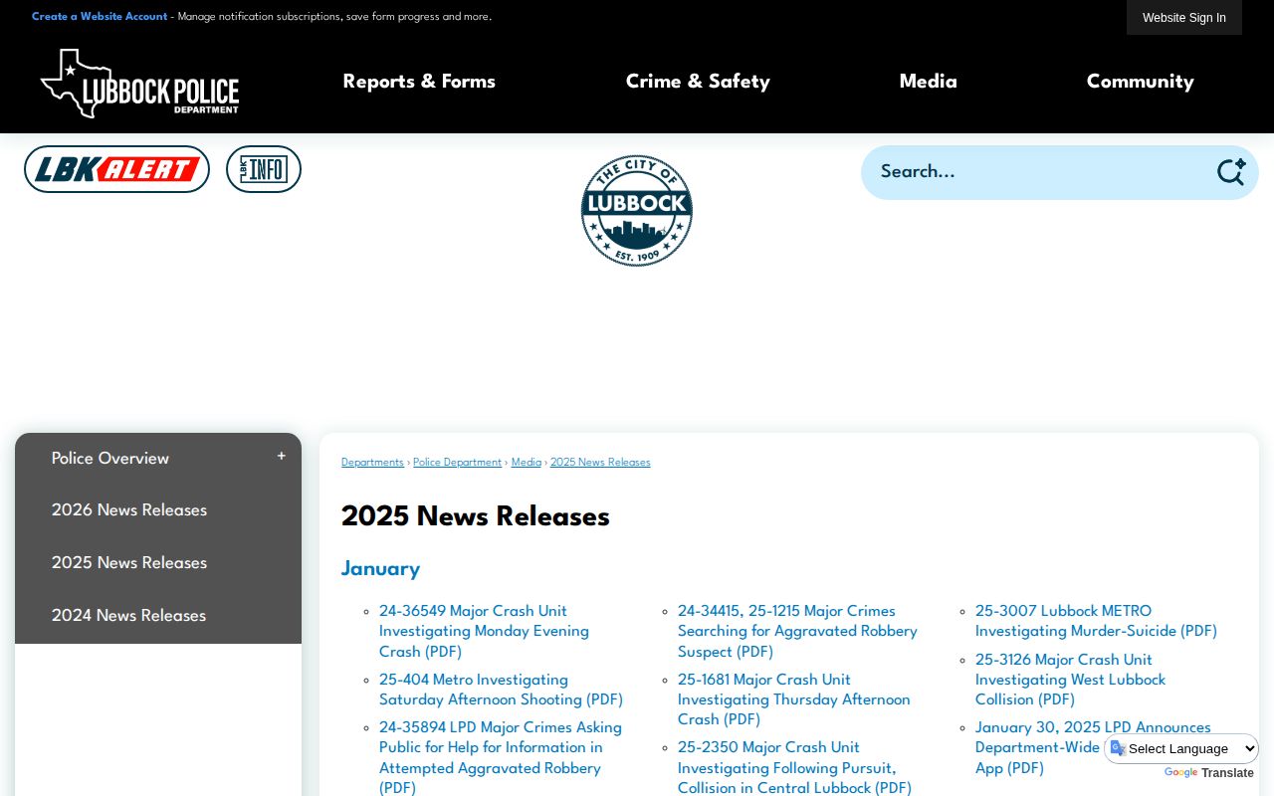The height and width of the screenshot is (796, 1274).
Task: Open the Community menu
Action: point(1140,82)
